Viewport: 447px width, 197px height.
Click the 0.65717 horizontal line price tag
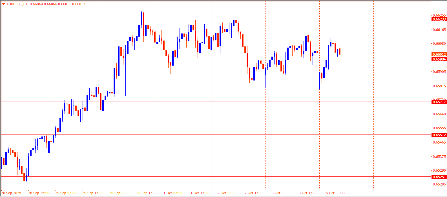[439, 102]
